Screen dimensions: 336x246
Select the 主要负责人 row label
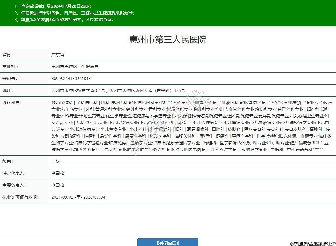(x=14, y=185)
